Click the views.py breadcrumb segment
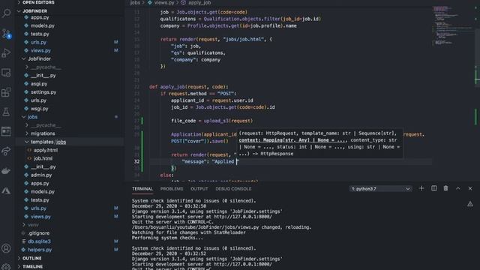 [x=164, y=3]
